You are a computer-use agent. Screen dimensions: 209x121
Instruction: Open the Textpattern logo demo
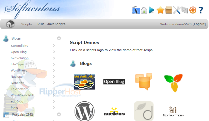(173, 112)
